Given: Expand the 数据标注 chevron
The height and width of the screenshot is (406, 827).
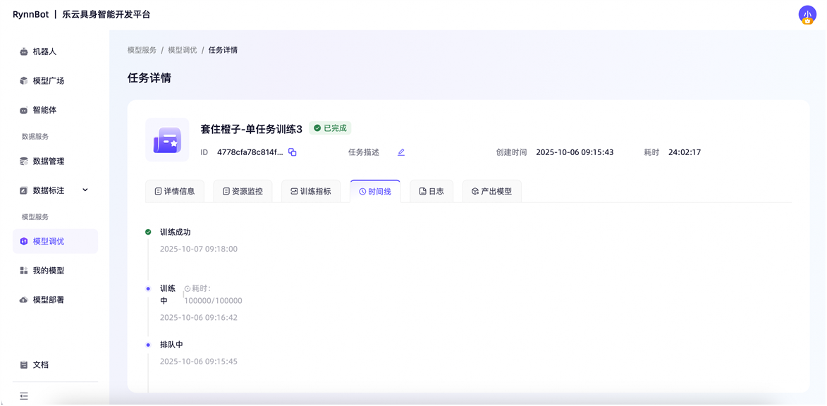Looking at the screenshot, I should (x=85, y=190).
